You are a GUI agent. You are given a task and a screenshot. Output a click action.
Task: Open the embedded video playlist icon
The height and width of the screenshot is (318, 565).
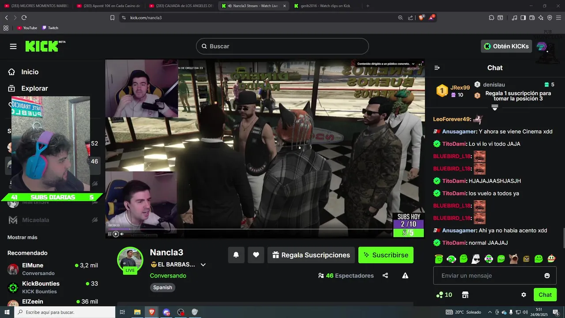pyautogui.click(x=110, y=234)
